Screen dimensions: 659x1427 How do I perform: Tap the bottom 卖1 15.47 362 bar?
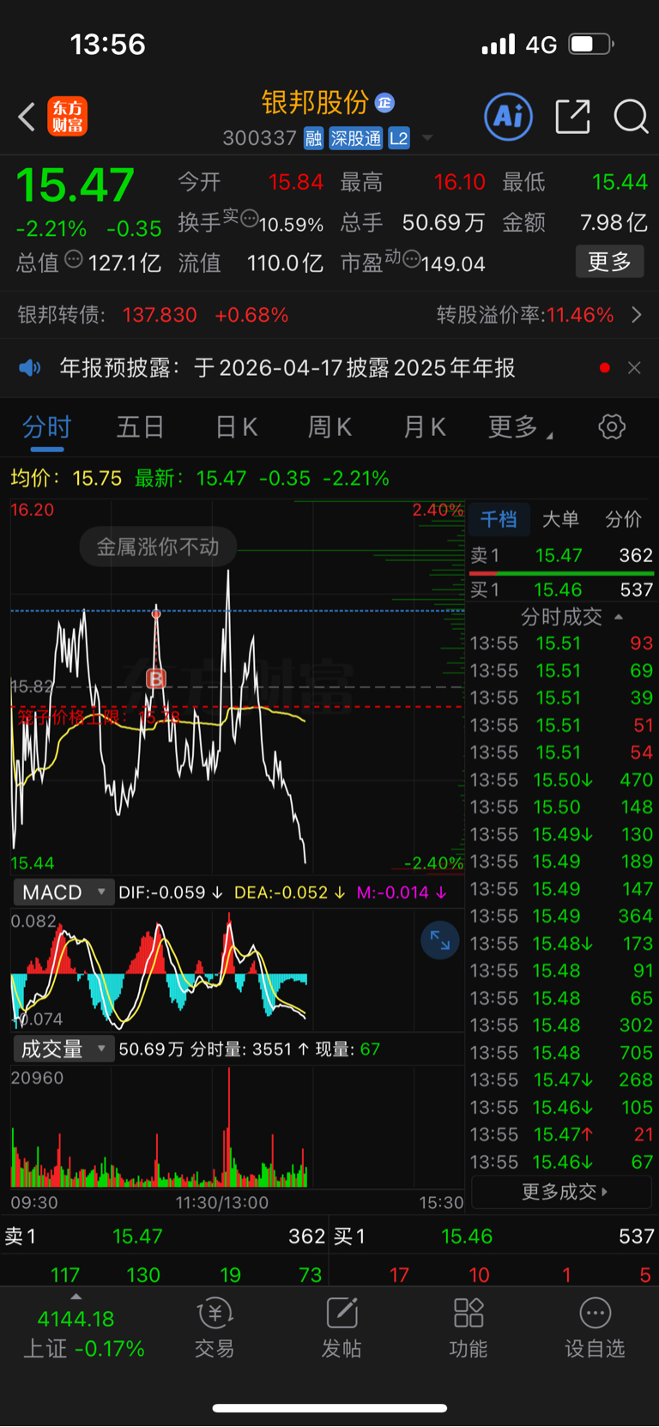(x=164, y=1237)
